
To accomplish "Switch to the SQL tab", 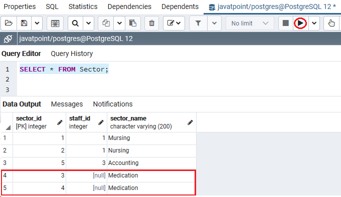I will pyautogui.click(x=52, y=6).
